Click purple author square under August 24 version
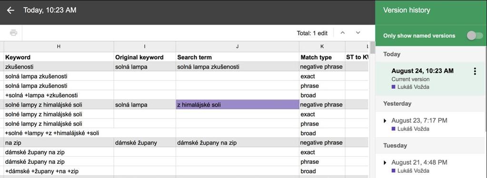Image resolution: width=487 pixels, height=178 pixels. coord(394,87)
